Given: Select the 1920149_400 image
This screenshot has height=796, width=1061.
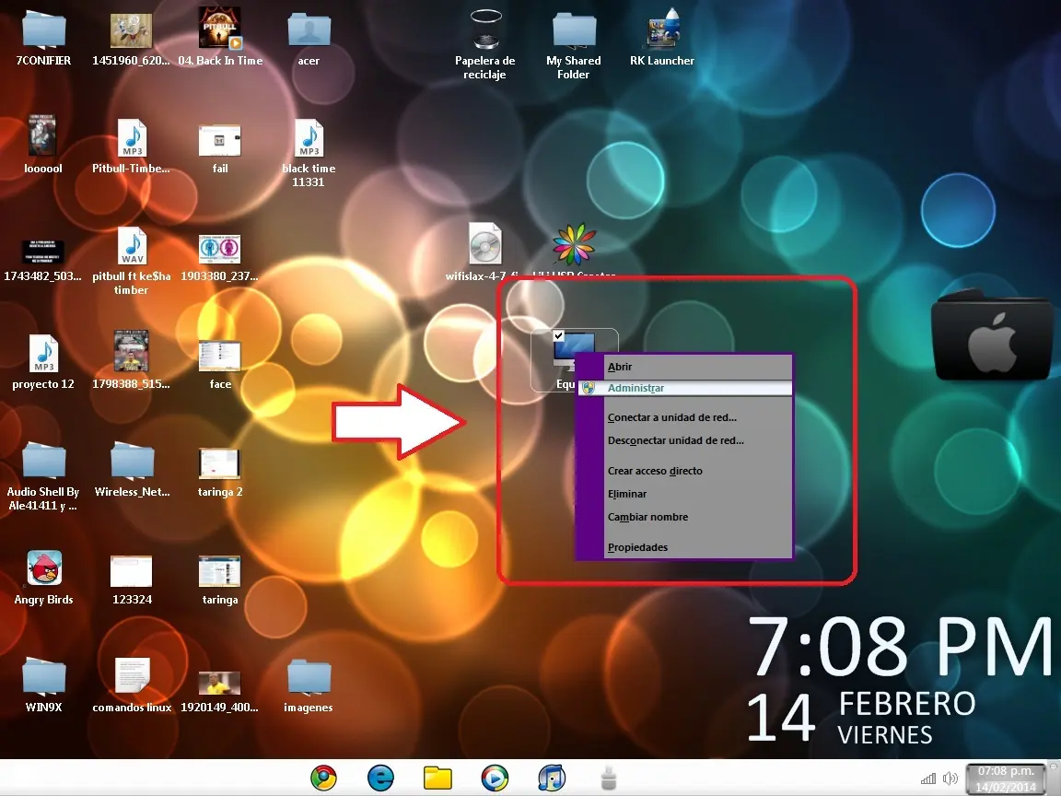Looking at the screenshot, I should (x=219, y=683).
